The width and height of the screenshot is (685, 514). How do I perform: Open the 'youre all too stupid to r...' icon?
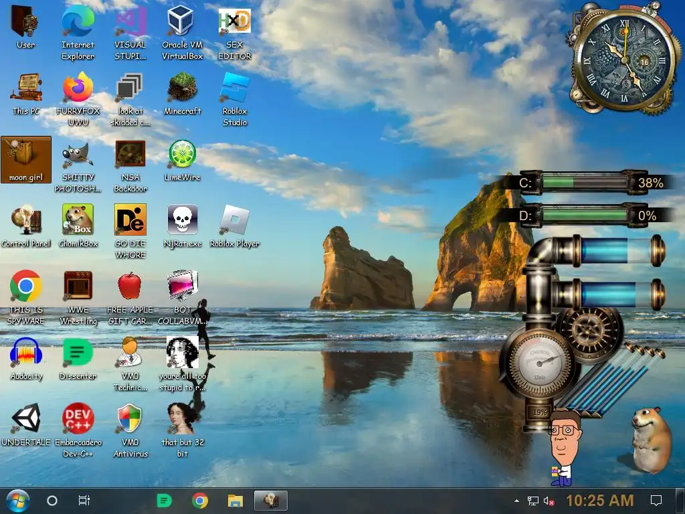click(183, 363)
